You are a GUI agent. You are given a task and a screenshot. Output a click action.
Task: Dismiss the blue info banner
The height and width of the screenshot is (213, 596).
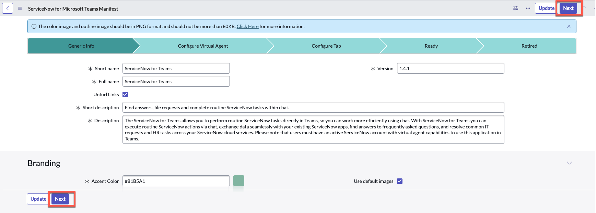[x=569, y=26]
